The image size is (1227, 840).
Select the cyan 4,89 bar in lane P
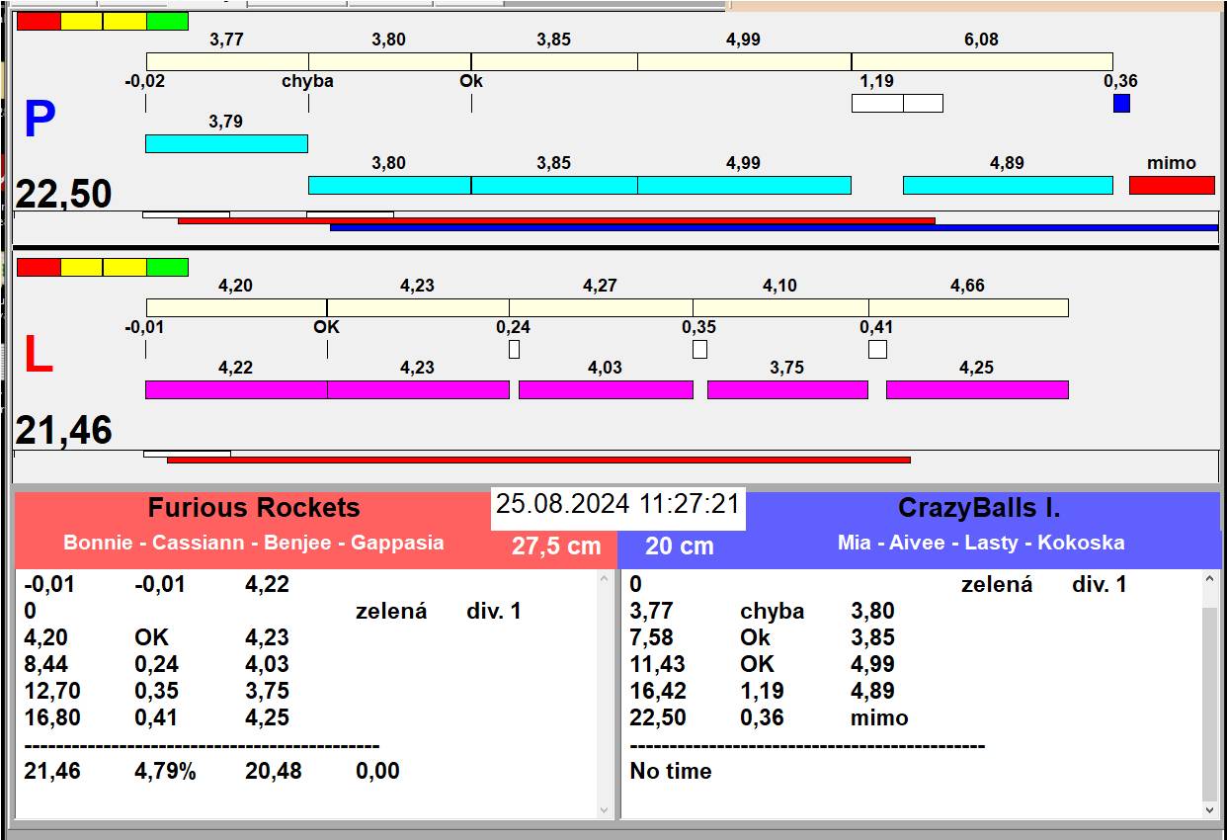(x=1008, y=185)
